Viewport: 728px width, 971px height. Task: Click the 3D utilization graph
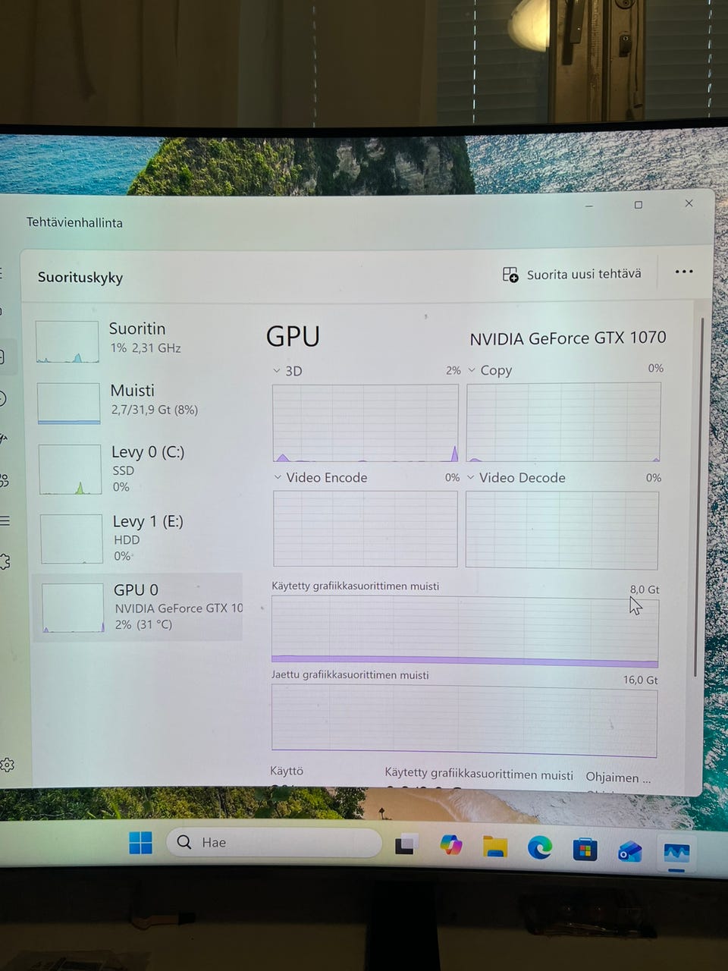(x=366, y=423)
